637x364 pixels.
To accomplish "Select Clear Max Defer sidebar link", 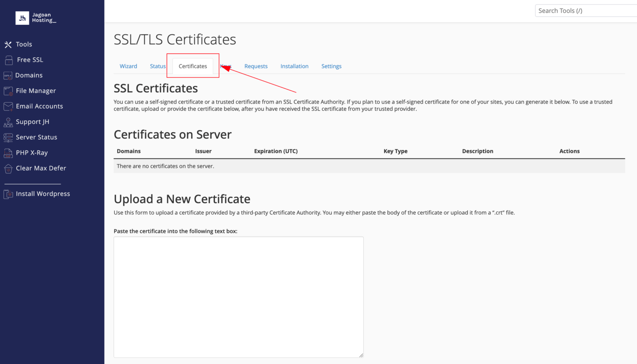I will (x=41, y=168).
